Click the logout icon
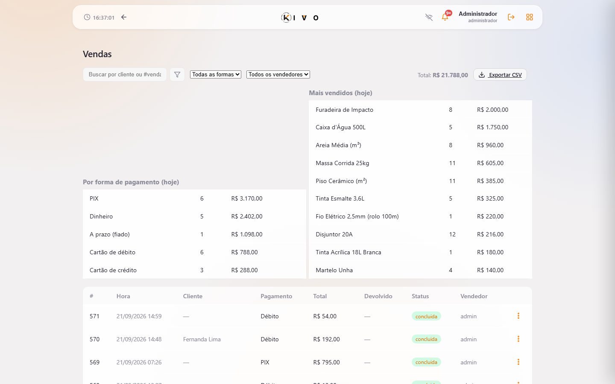 [x=511, y=17]
